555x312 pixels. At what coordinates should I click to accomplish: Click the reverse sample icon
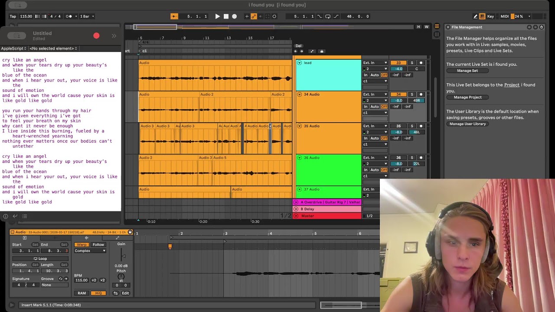pos(116,293)
